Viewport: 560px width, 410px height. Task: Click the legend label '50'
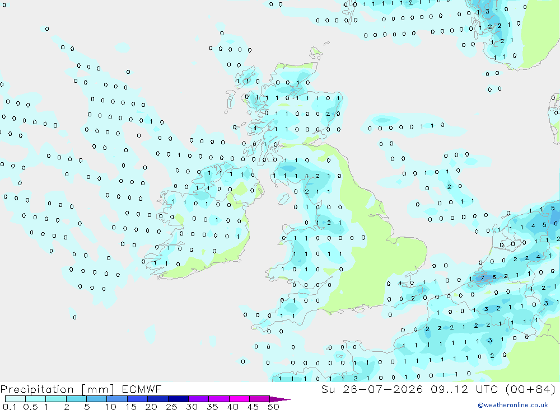click(273, 407)
